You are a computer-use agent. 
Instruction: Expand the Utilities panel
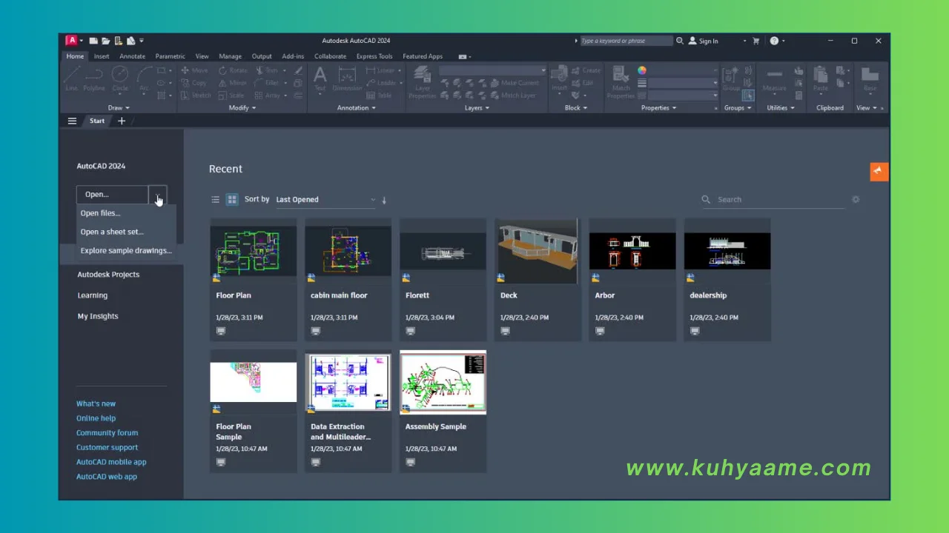point(781,107)
